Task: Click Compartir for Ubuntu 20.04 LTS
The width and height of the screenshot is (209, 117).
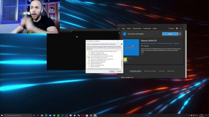Action: pos(145,46)
